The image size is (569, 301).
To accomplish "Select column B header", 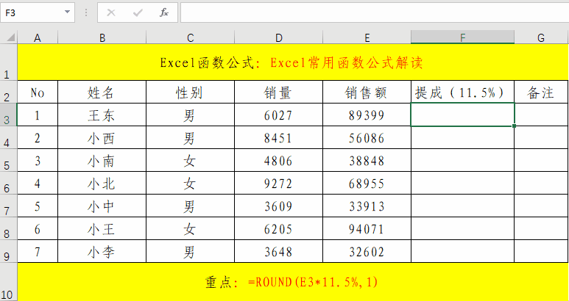I will coord(102,37).
